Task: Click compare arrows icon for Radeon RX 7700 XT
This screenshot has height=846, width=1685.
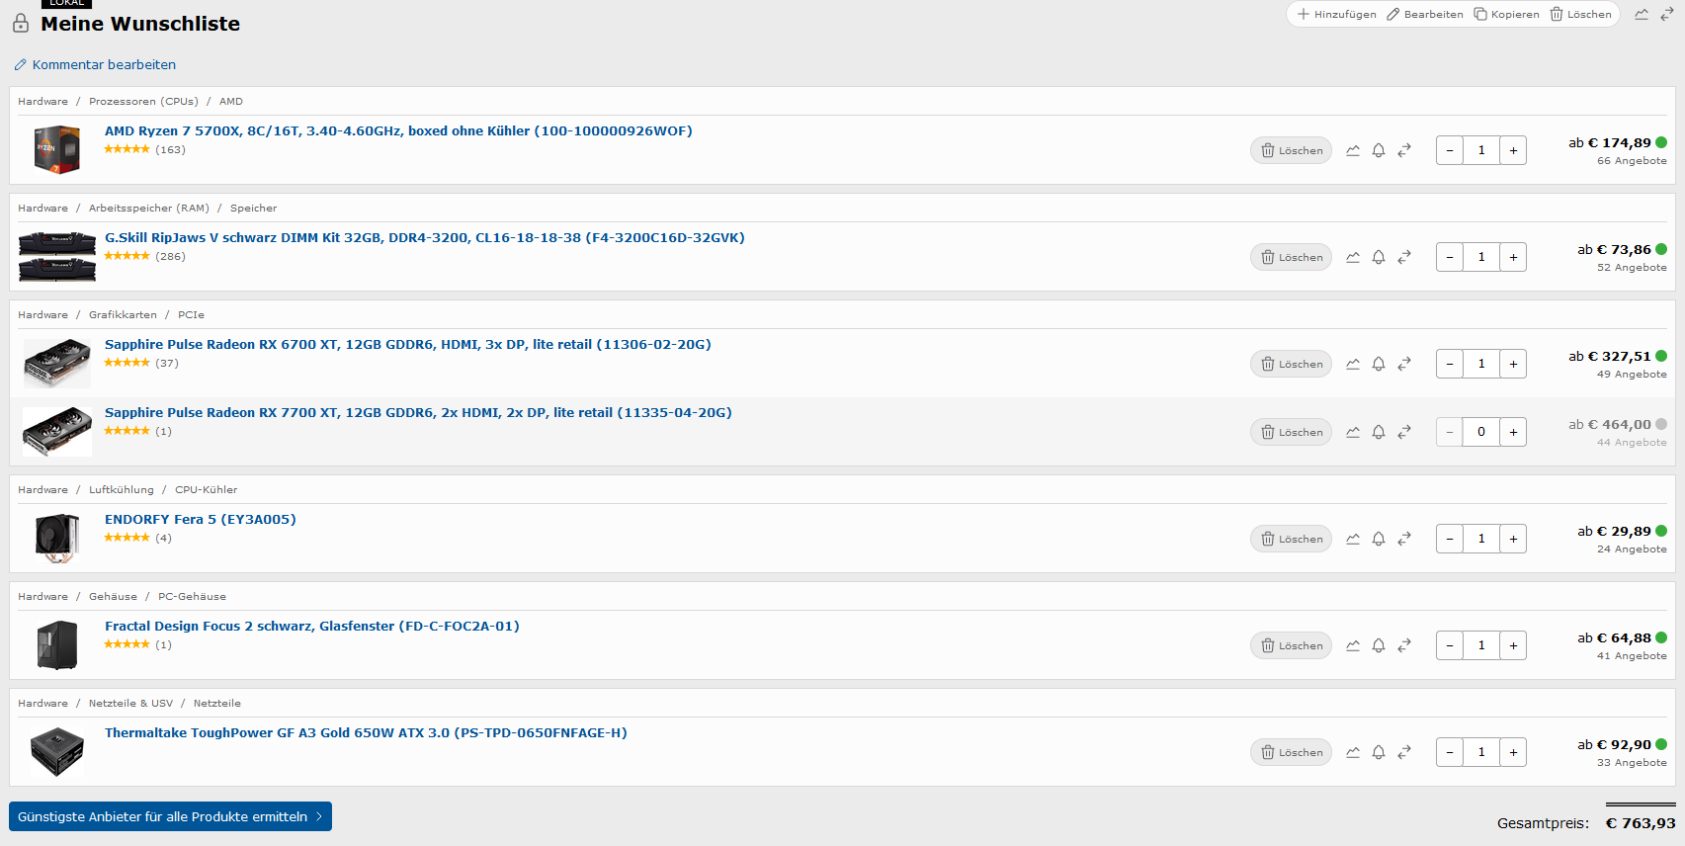Action: (x=1404, y=432)
